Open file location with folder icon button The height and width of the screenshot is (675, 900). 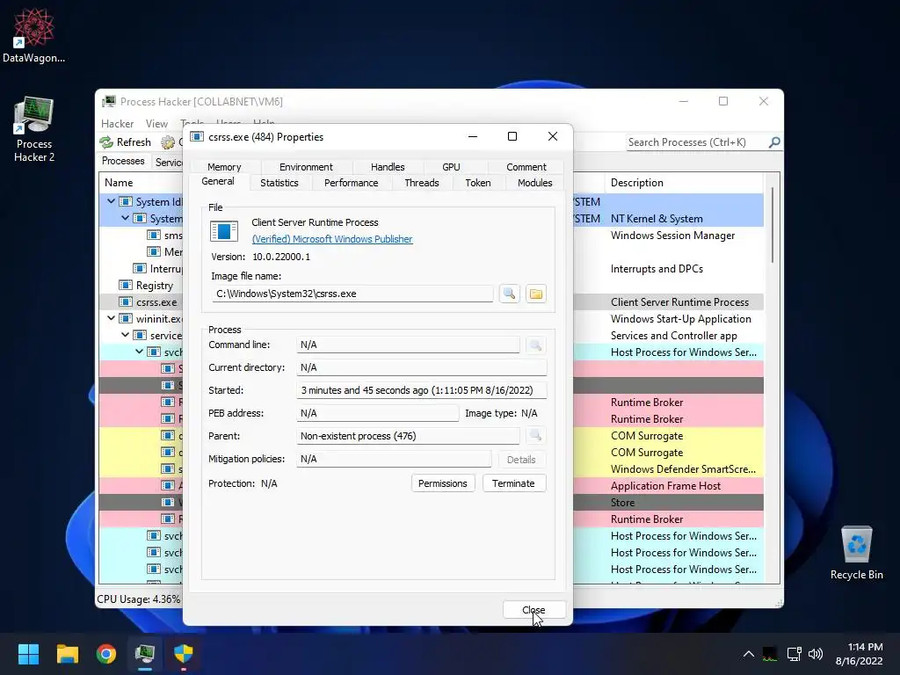click(x=535, y=294)
